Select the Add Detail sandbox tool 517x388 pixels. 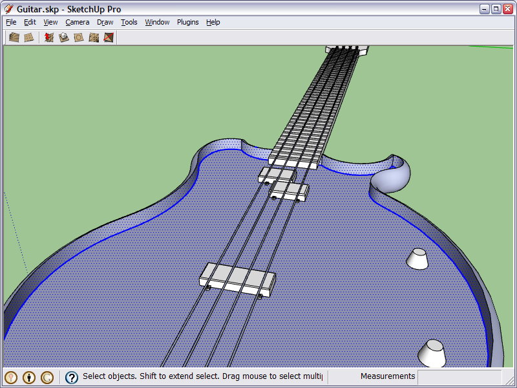tap(94, 38)
